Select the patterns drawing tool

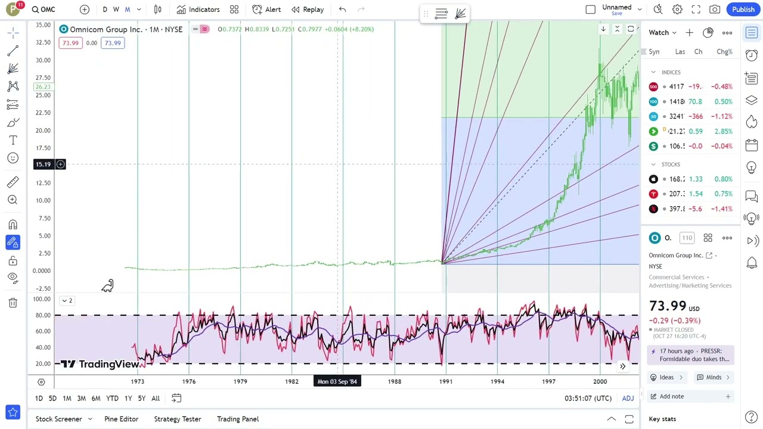pyautogui.click(x=13, y=87)
